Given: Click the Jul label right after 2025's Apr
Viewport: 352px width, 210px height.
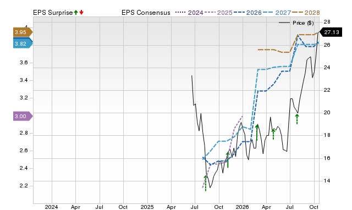Looking at the screenshot, I should pos(195,207).
